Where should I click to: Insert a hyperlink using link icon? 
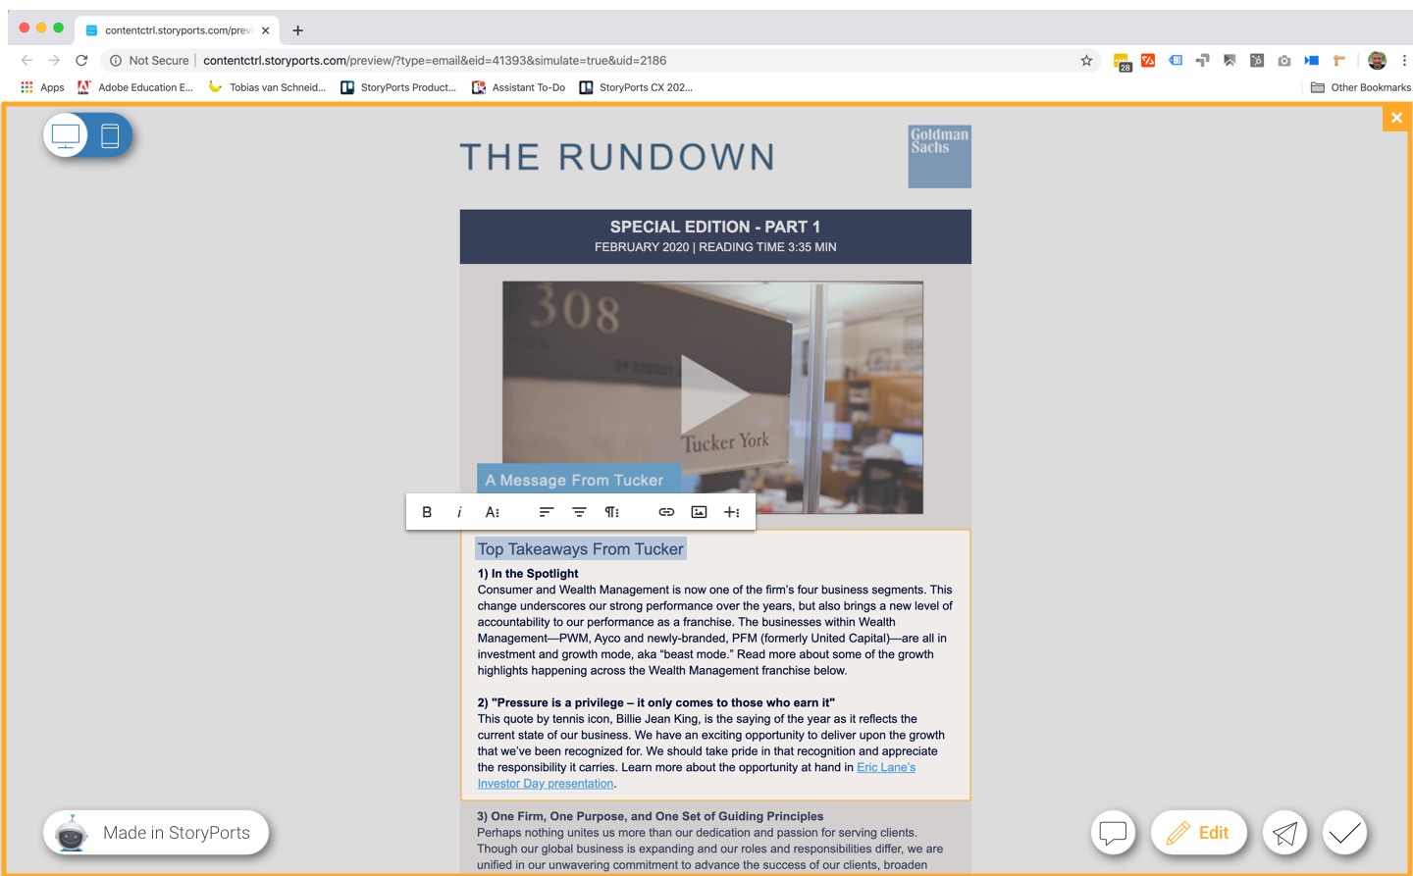(666, 512)
